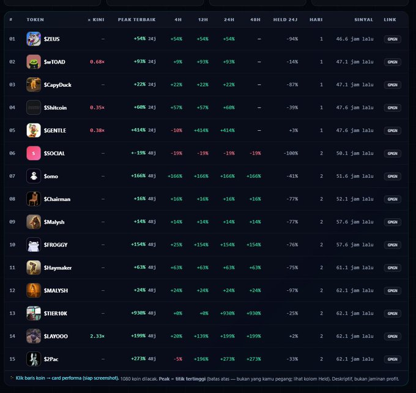Open GMGN link for $2Pac
Screen dimensions: 416x393
(x=392, y=359)
